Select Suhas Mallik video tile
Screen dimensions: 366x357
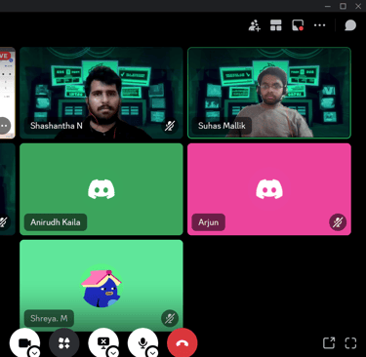coord(269,93)
